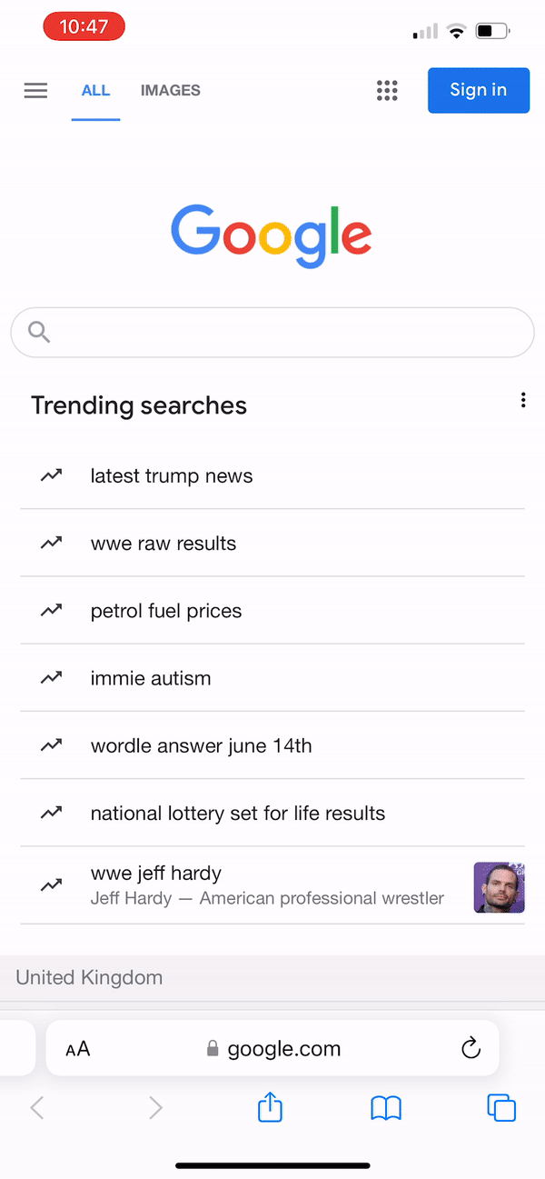Select the All tab
The height and width of the screenshot is (1179, 545).
pyautogui.click(x=95, y=91)
